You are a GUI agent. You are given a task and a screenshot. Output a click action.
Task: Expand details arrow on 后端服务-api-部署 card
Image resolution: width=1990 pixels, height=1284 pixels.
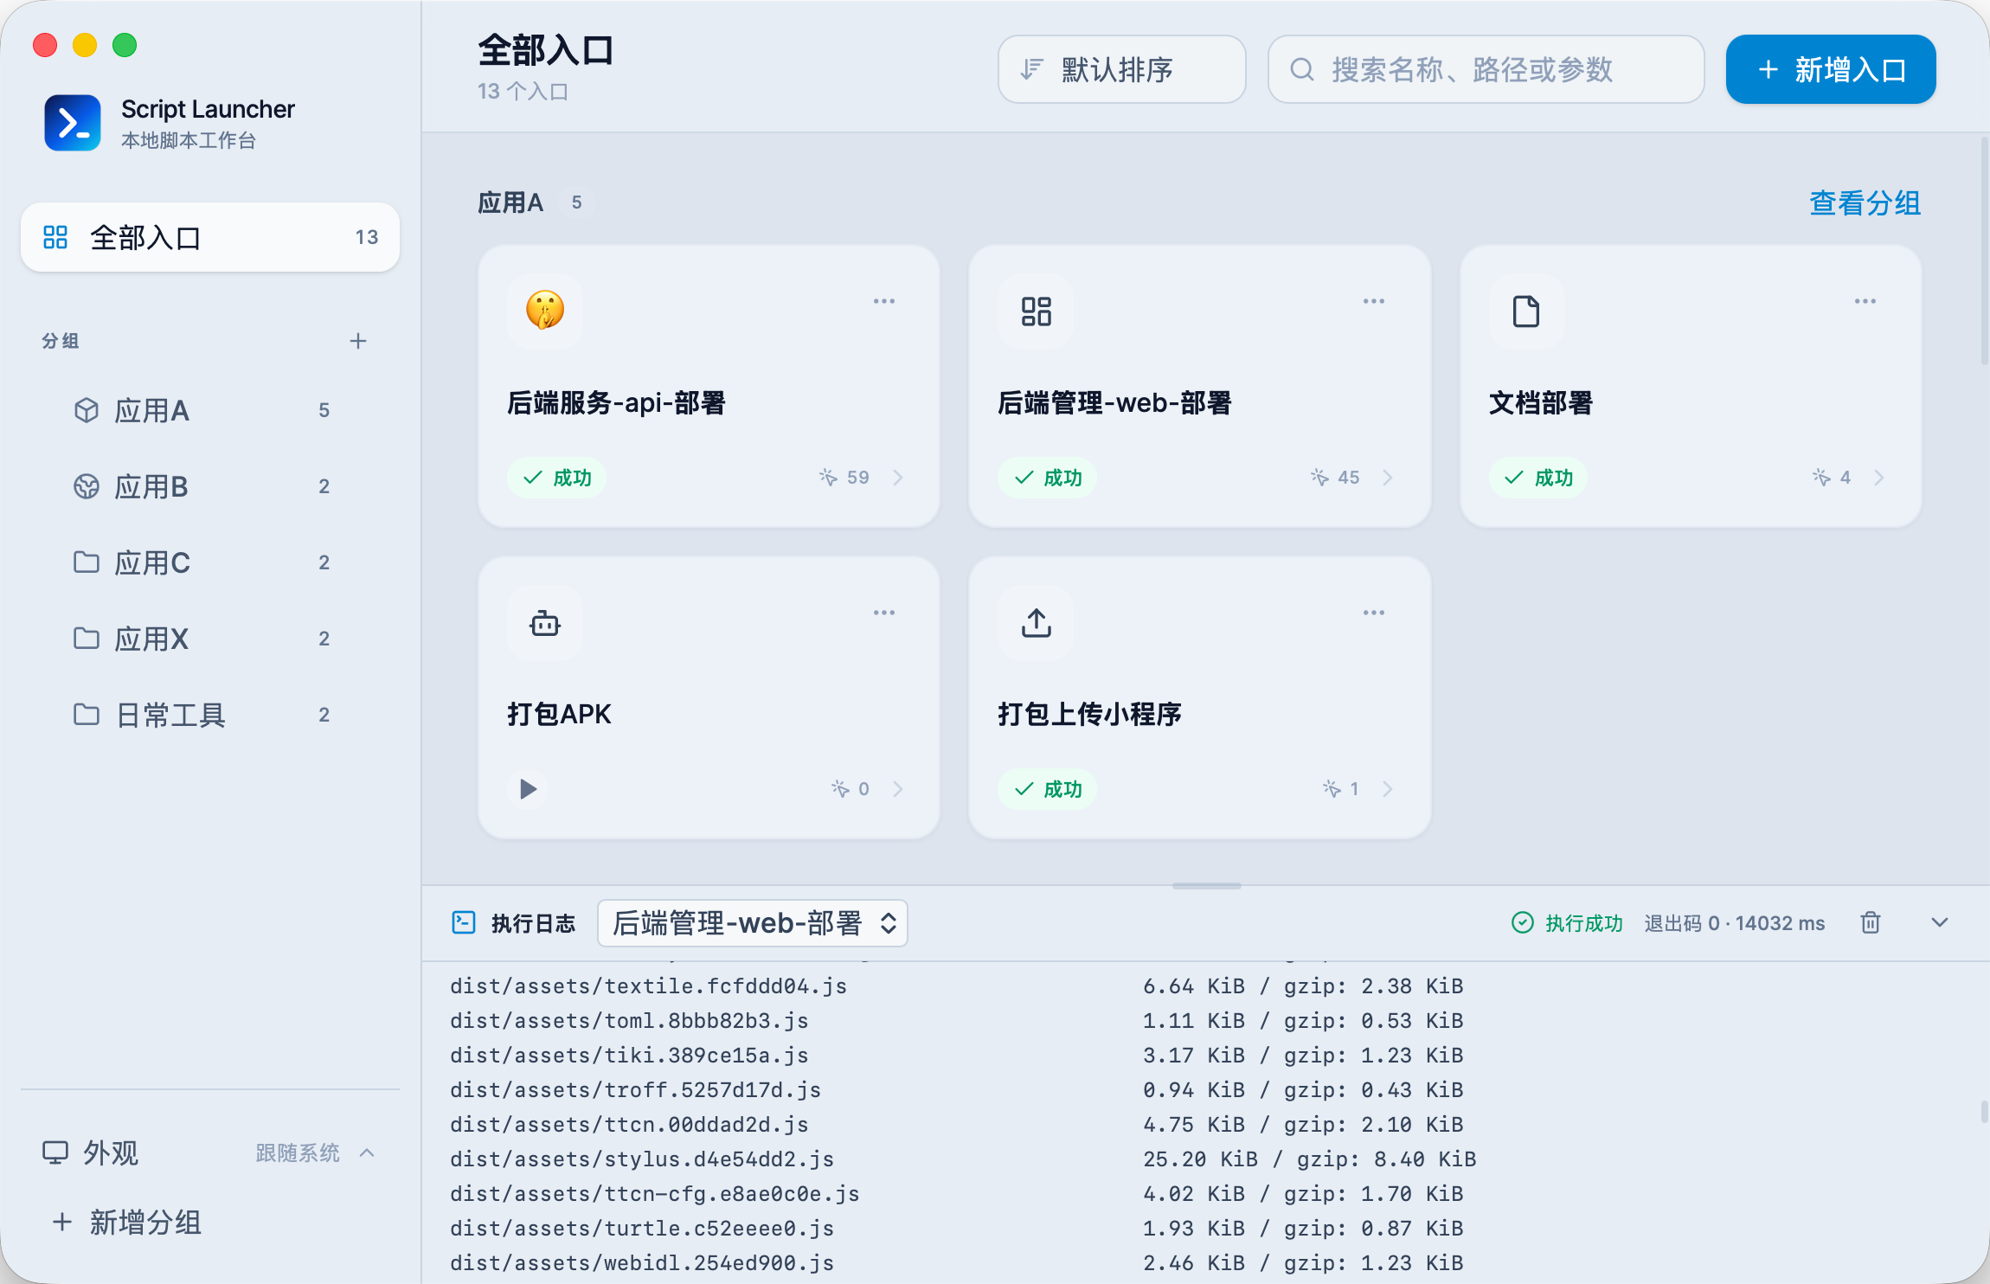point(898,478)
